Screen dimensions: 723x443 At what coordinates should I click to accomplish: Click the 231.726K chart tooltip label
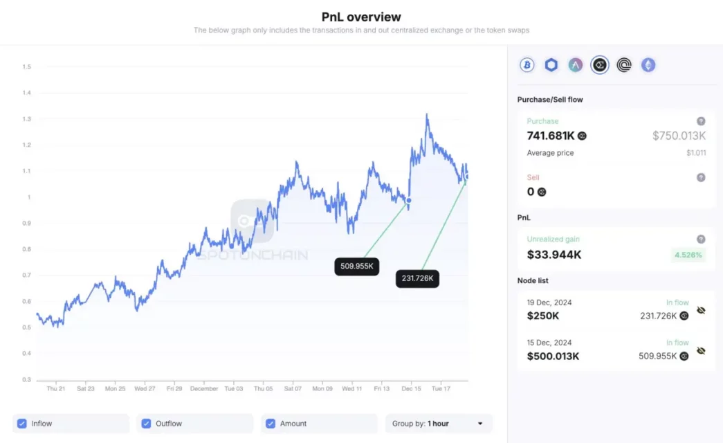coord(417,278)
